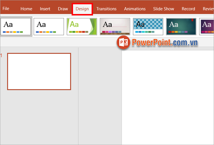
Task: Choose the first selected Office theme thumbnail
Action: pos(16,27)
